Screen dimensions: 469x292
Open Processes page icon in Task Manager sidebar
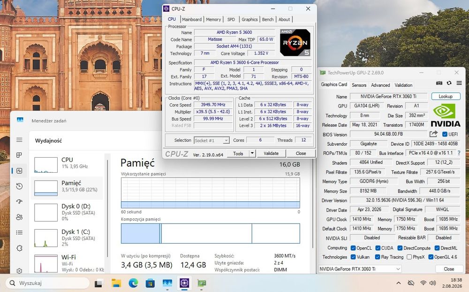click(x=19, y=155)
